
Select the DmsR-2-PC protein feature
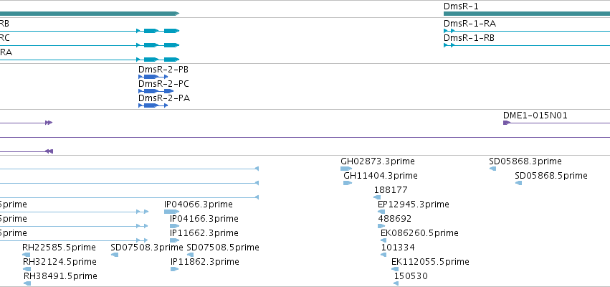pyautogui.click(x=156, y=91)
